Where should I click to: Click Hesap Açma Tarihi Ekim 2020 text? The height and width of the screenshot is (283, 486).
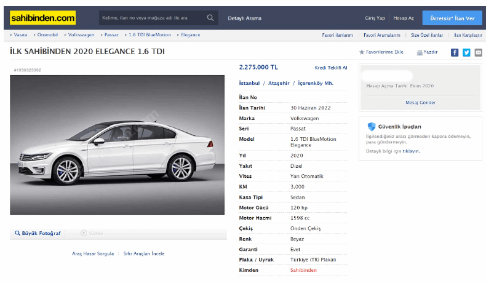pos(400,86)
